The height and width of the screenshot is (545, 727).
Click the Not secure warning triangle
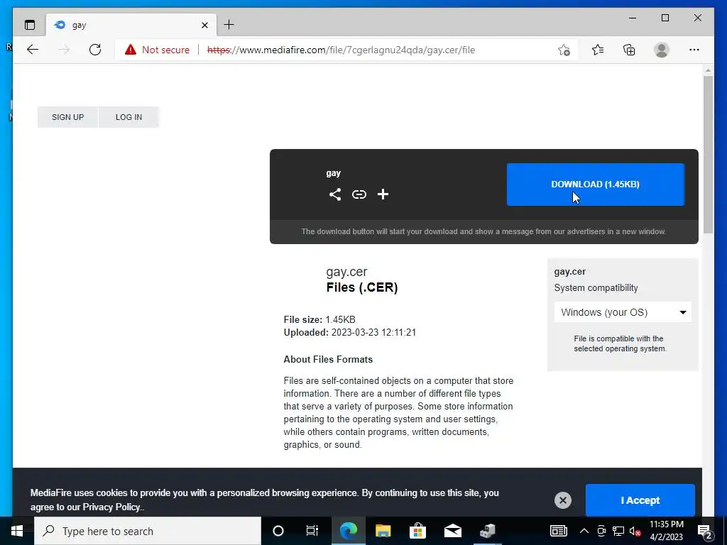[131, 50]
